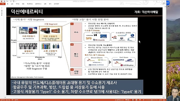The image size is (180, 101).
Task: Switch to Reading view icon
Action: pos(140,100)
